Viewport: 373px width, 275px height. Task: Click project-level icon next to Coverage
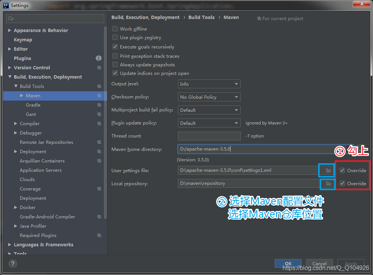coord(99,189)
